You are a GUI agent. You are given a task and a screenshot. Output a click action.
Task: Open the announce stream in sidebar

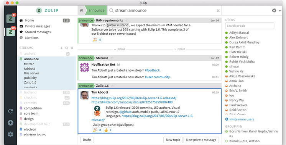pos(31,59)
